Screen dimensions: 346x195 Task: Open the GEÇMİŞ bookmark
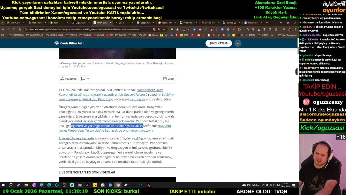click(99, 35)
